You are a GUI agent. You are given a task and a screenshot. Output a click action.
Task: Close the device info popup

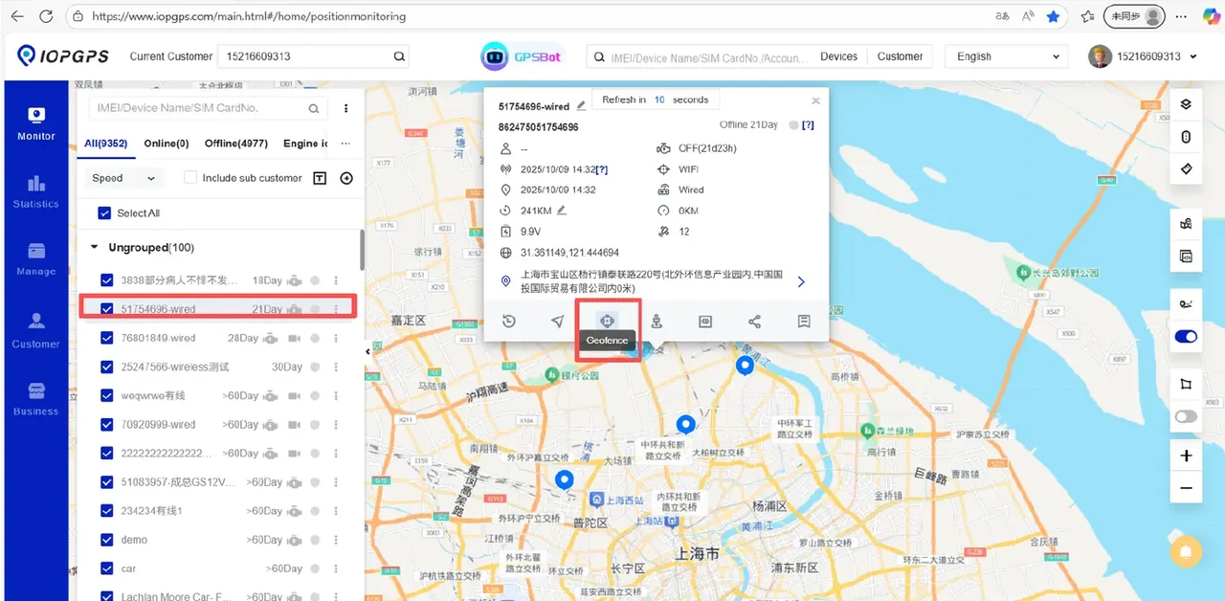pos(815,100)
